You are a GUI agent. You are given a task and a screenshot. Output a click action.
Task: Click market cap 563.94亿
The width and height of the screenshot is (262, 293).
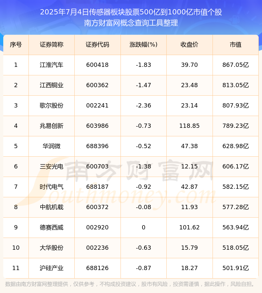[235, 227]
